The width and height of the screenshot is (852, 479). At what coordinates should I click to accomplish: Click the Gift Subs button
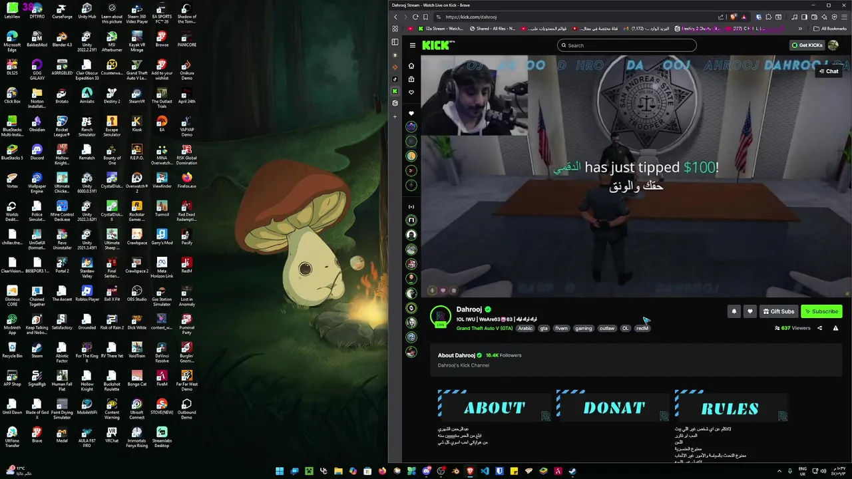779,311
